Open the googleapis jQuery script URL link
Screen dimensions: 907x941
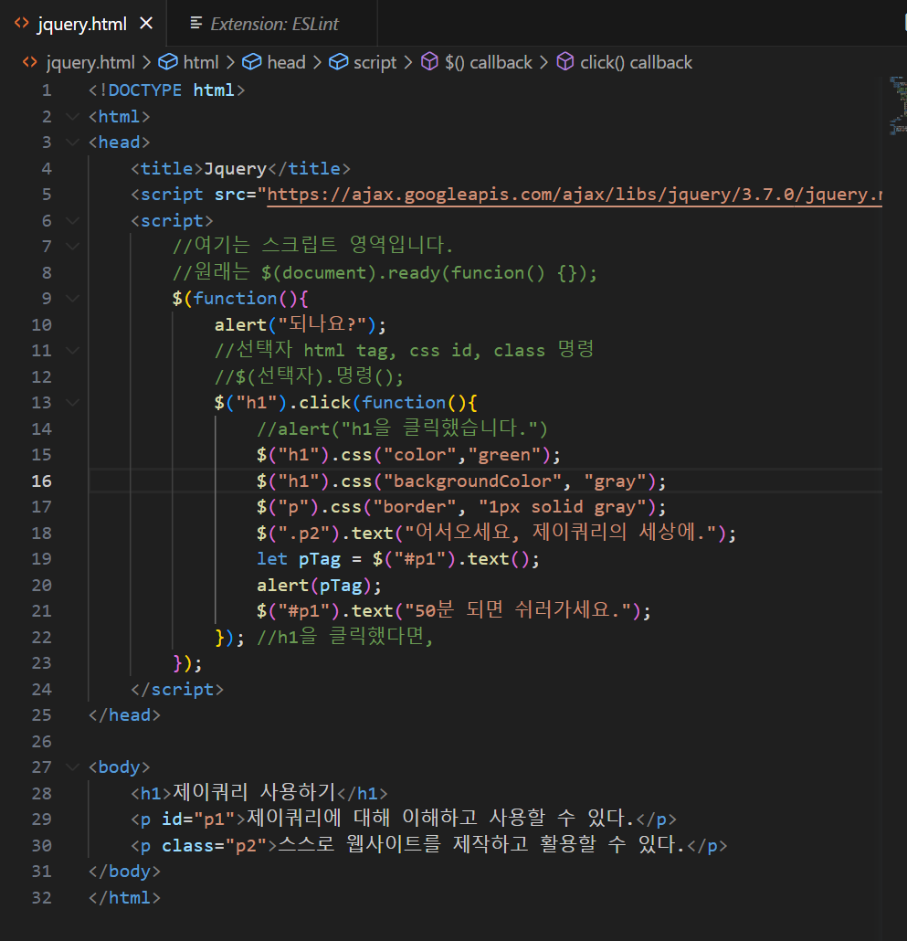(x=575, y=195)
